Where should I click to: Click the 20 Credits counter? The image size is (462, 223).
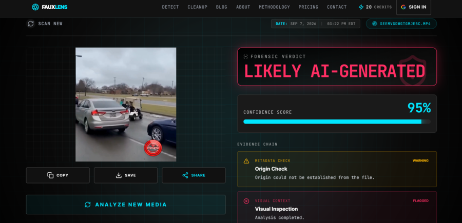(x=375, y=7)
